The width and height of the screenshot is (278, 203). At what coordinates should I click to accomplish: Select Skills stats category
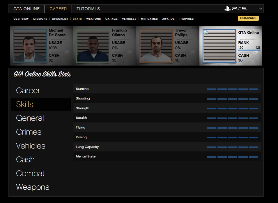pos(41,104)
